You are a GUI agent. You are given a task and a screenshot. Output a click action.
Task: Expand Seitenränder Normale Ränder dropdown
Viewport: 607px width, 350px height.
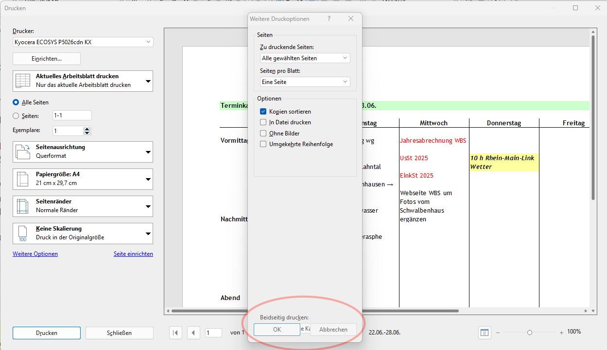148,206
